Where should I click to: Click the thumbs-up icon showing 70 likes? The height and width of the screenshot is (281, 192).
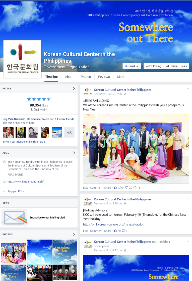coord(115,231)
